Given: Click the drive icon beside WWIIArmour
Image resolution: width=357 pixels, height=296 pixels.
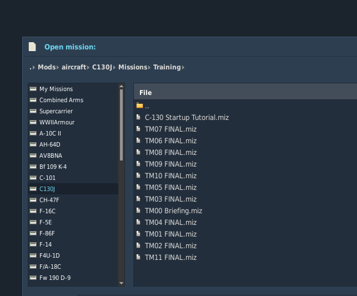Looking at the screenshot, I should pos(33,122).
